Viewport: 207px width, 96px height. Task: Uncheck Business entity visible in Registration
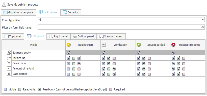click(68, 53)
